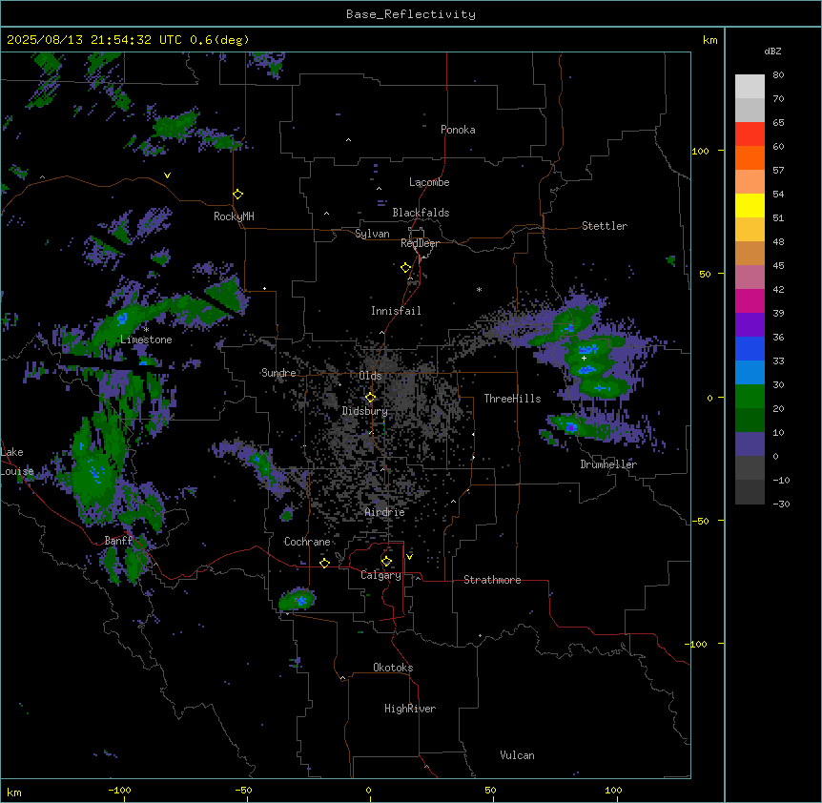822x803 pixels.
Task: Click the Banff label
Action: coord(118,541)
